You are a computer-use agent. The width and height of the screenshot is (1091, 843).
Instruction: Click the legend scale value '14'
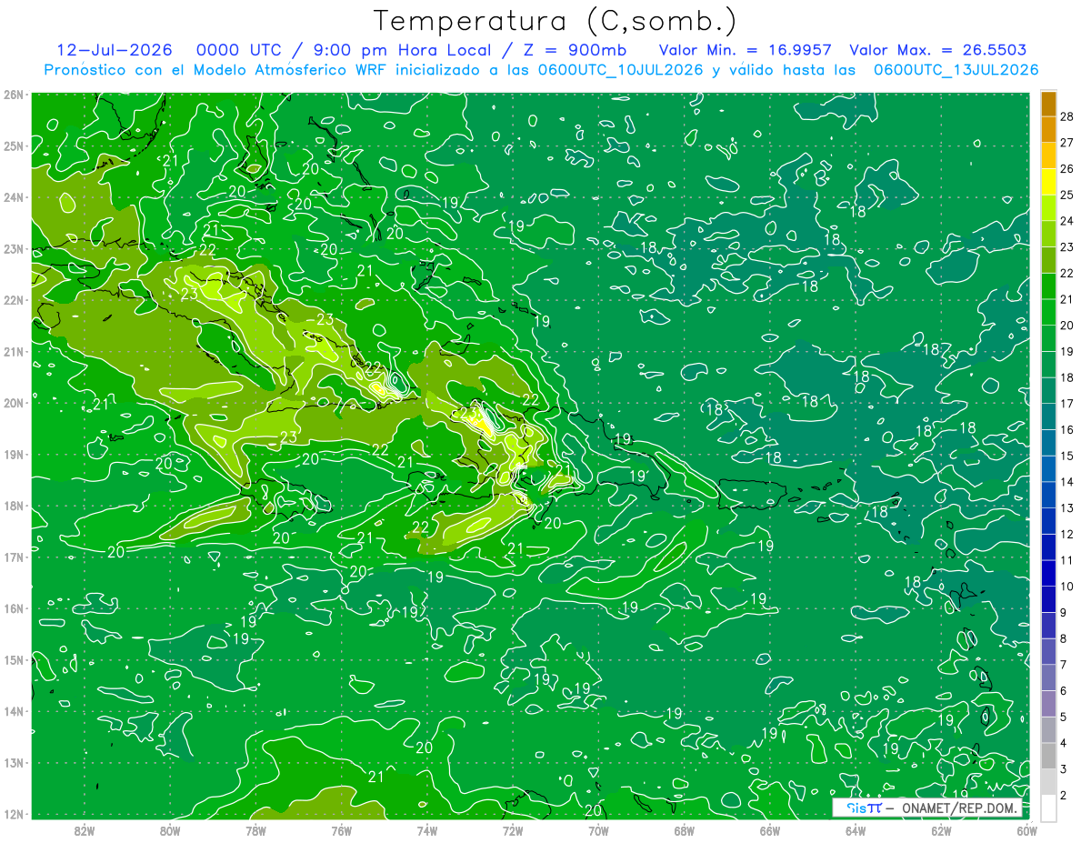(x=1067, y=482)
